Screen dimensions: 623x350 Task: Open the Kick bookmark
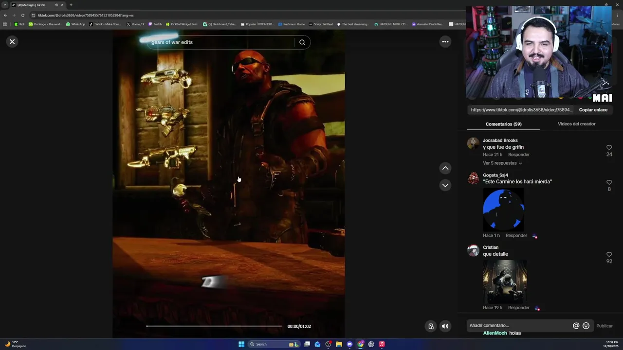coord(19,24)
